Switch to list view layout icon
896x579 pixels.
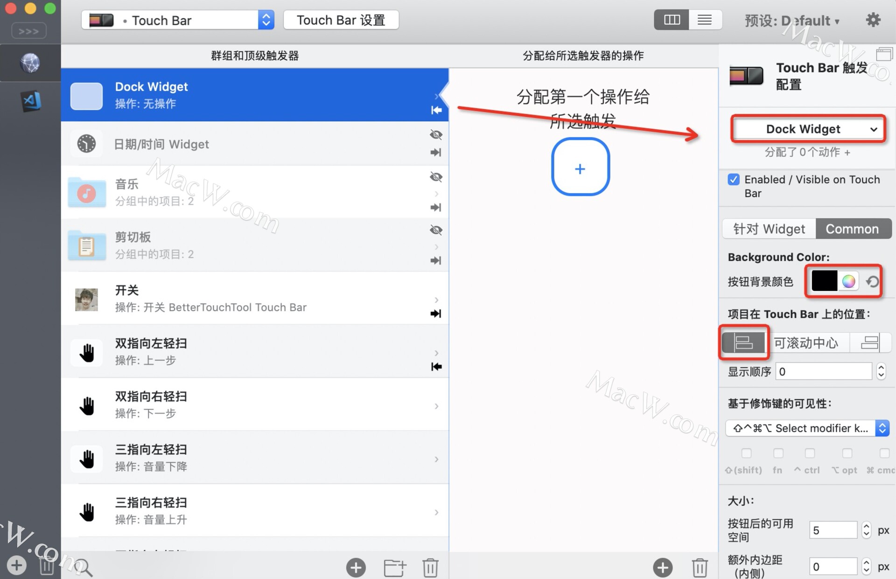click(x=705, y=20)
